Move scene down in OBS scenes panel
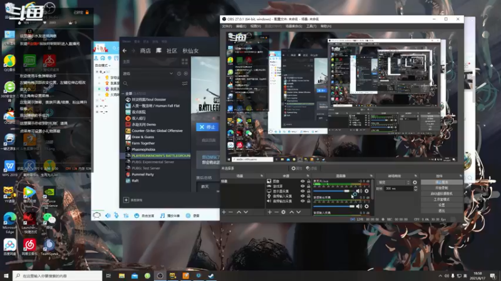Screen dimensions: 501x281 (245, 212)
